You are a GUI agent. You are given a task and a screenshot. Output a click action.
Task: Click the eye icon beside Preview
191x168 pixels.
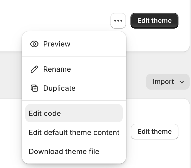pyautogui.click(x=34, y=44)
